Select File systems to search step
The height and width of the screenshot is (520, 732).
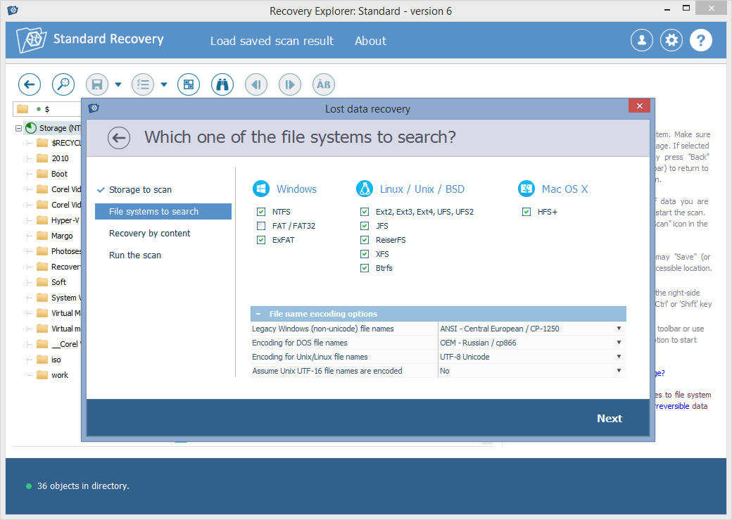pyautogui.click(x=163, y=212)
